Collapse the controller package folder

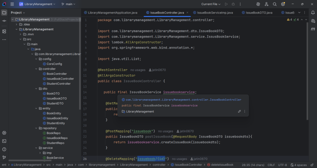point(36,69)
